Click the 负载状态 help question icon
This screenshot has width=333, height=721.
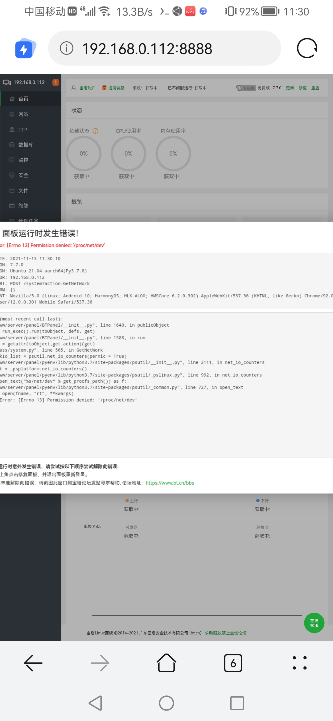pyautogui.click(x=96, y=131)
